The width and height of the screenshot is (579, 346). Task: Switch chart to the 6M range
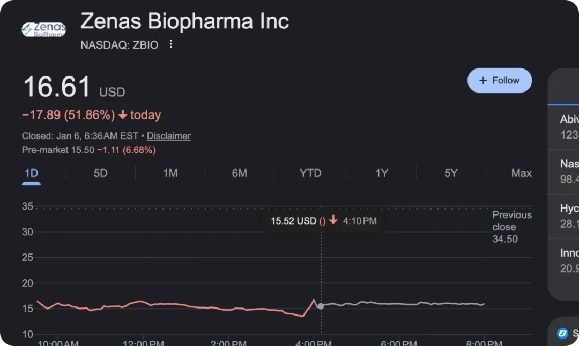[x=239, y=173]
